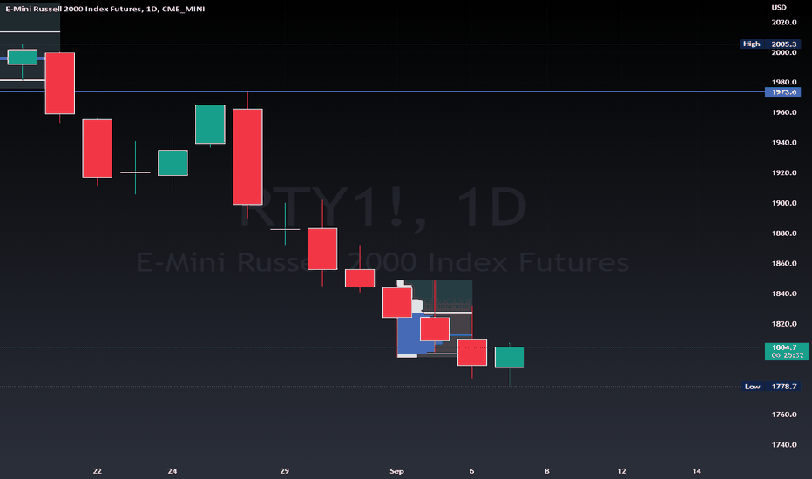Click the 1940.0 price axis label
The height and width of the screenshot is (479, 812).
pyautogui.click(x=784, y=143)
